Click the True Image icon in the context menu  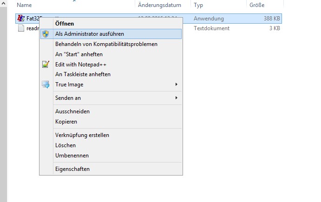(46, 85)
